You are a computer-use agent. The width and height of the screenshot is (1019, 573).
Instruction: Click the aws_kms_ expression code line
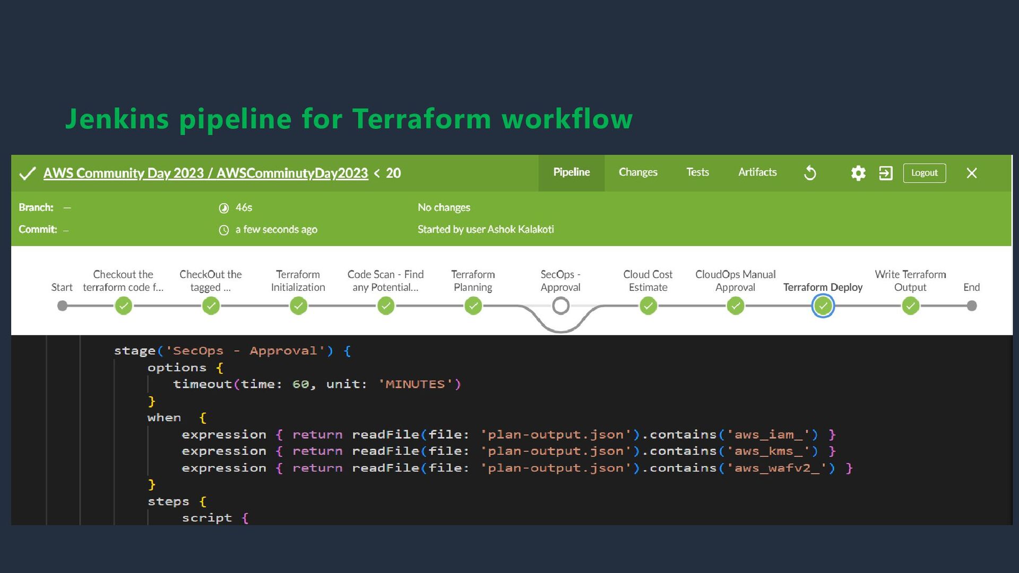pyautogui.click(x=508, y=451)
